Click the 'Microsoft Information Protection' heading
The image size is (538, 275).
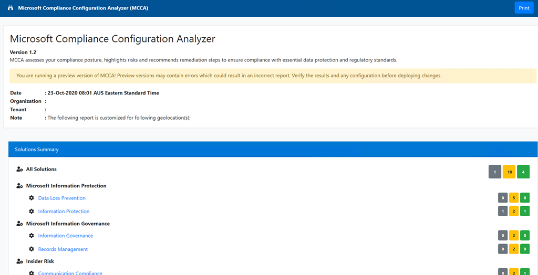pyautogui.click(x=66, y=186)
